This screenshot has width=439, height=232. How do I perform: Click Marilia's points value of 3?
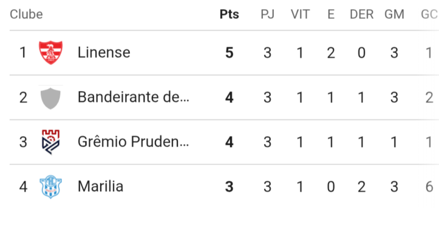click(229, 187)
